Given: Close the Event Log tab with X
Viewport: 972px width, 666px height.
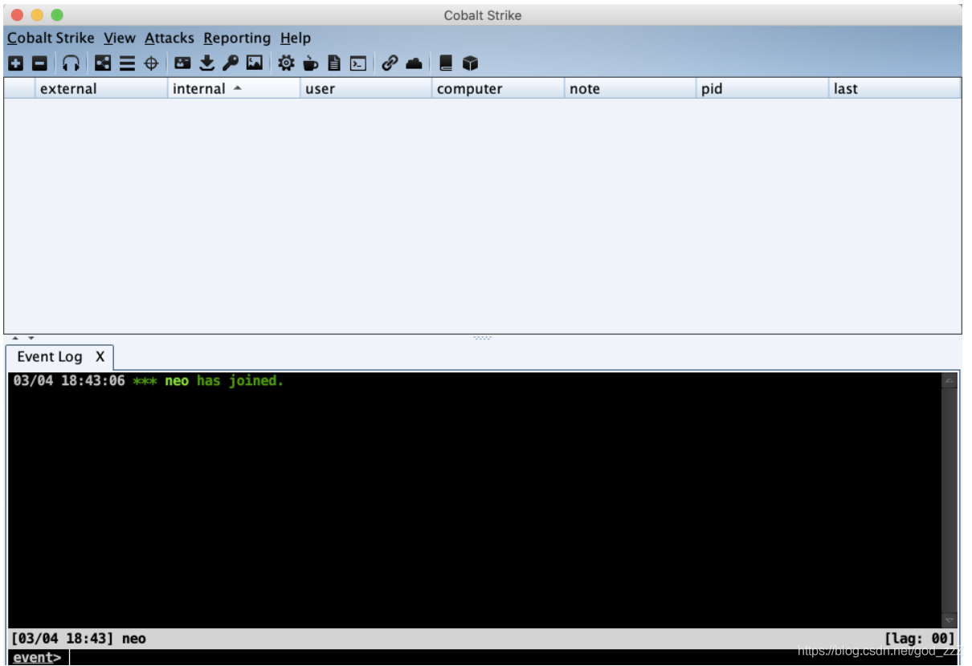Looking at the screenshot, I should pos(100,357).
